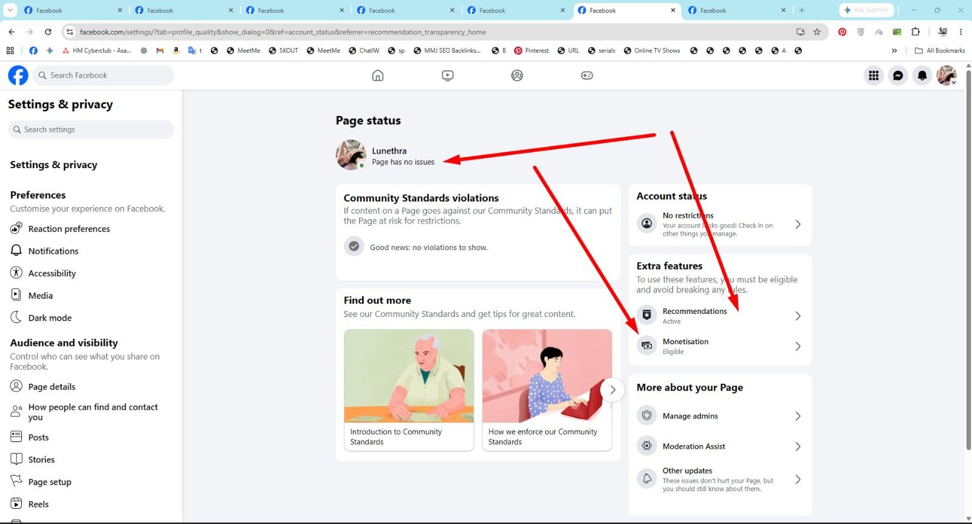
Task: Open the Gaming icon in top navigation
Action: click(587, 75)
